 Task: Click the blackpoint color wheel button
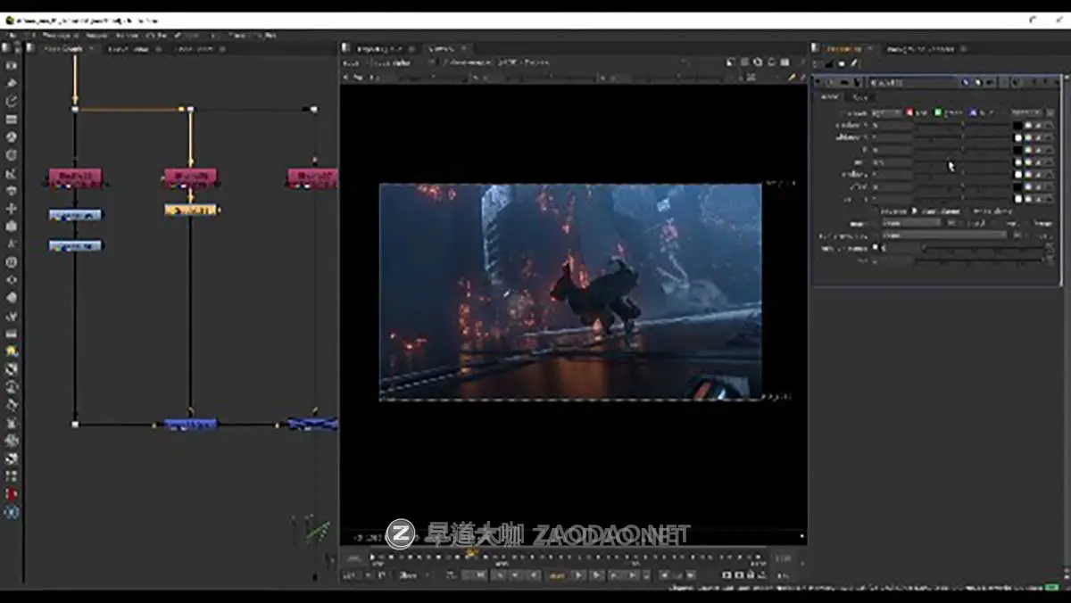click(1028, 126)
